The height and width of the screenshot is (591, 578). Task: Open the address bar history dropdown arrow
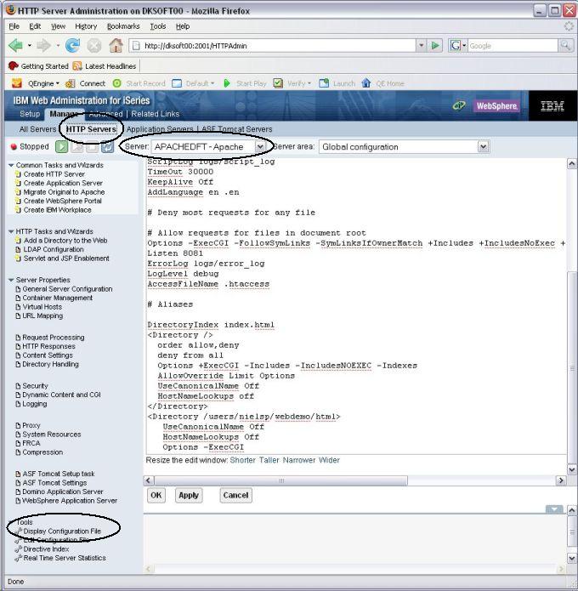pyautogui.click(x=422, y=46)
